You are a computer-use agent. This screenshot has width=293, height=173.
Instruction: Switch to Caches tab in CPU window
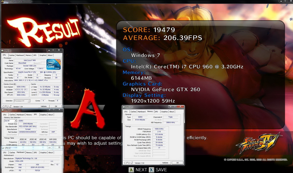pyautogui.click(x=12, y=55)
